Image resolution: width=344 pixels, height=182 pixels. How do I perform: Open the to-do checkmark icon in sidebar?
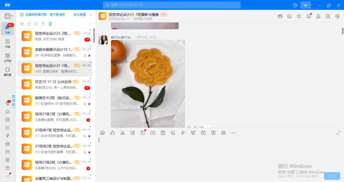coord(8,128)
